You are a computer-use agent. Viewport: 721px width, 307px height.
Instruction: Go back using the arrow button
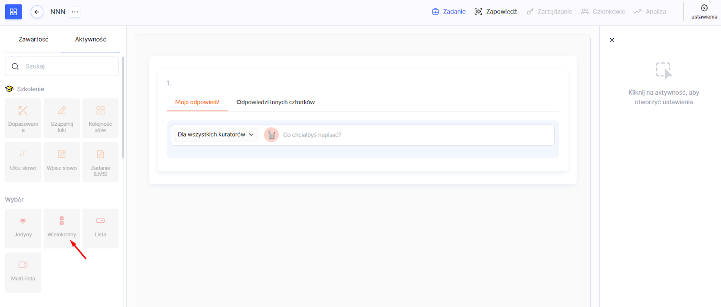(x=37, y=12)
